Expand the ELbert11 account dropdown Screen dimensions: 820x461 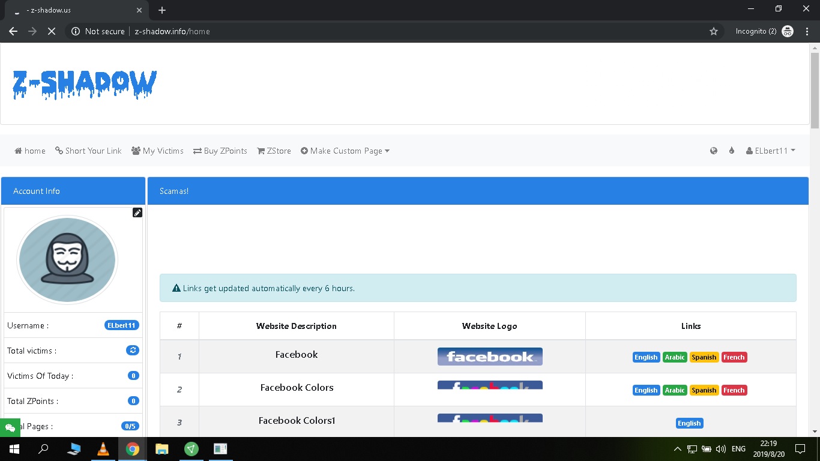pyautogui.click(x=770, y=151)
